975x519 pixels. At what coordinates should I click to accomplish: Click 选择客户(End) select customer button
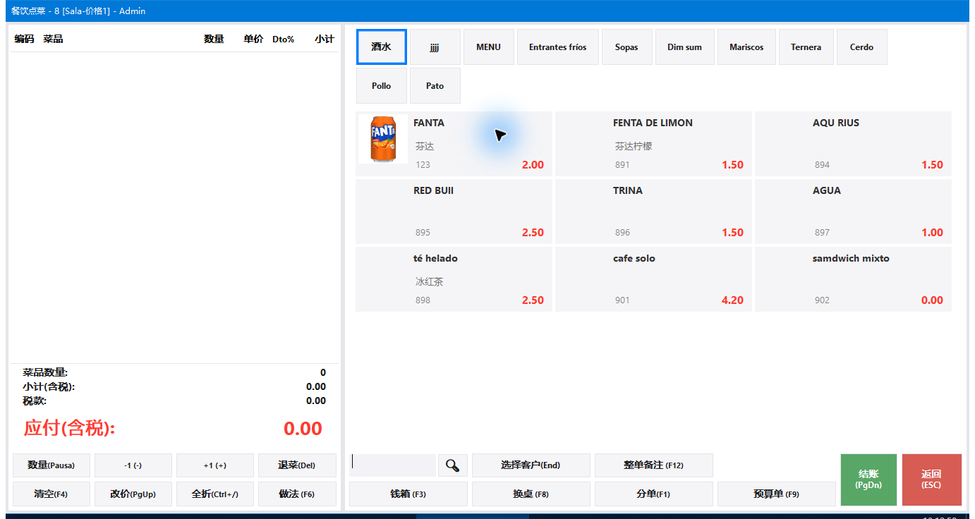(531, 465)
